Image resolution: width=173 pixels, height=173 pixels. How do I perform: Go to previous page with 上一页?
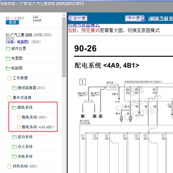(78, 18)
